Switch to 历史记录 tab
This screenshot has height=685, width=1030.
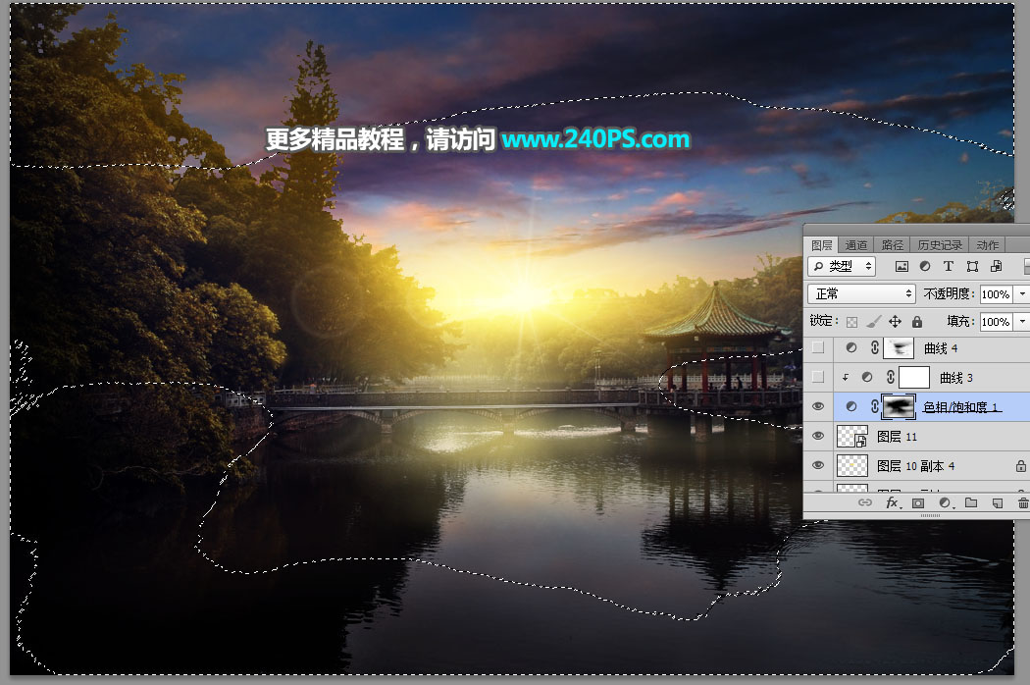click(940, 245)
